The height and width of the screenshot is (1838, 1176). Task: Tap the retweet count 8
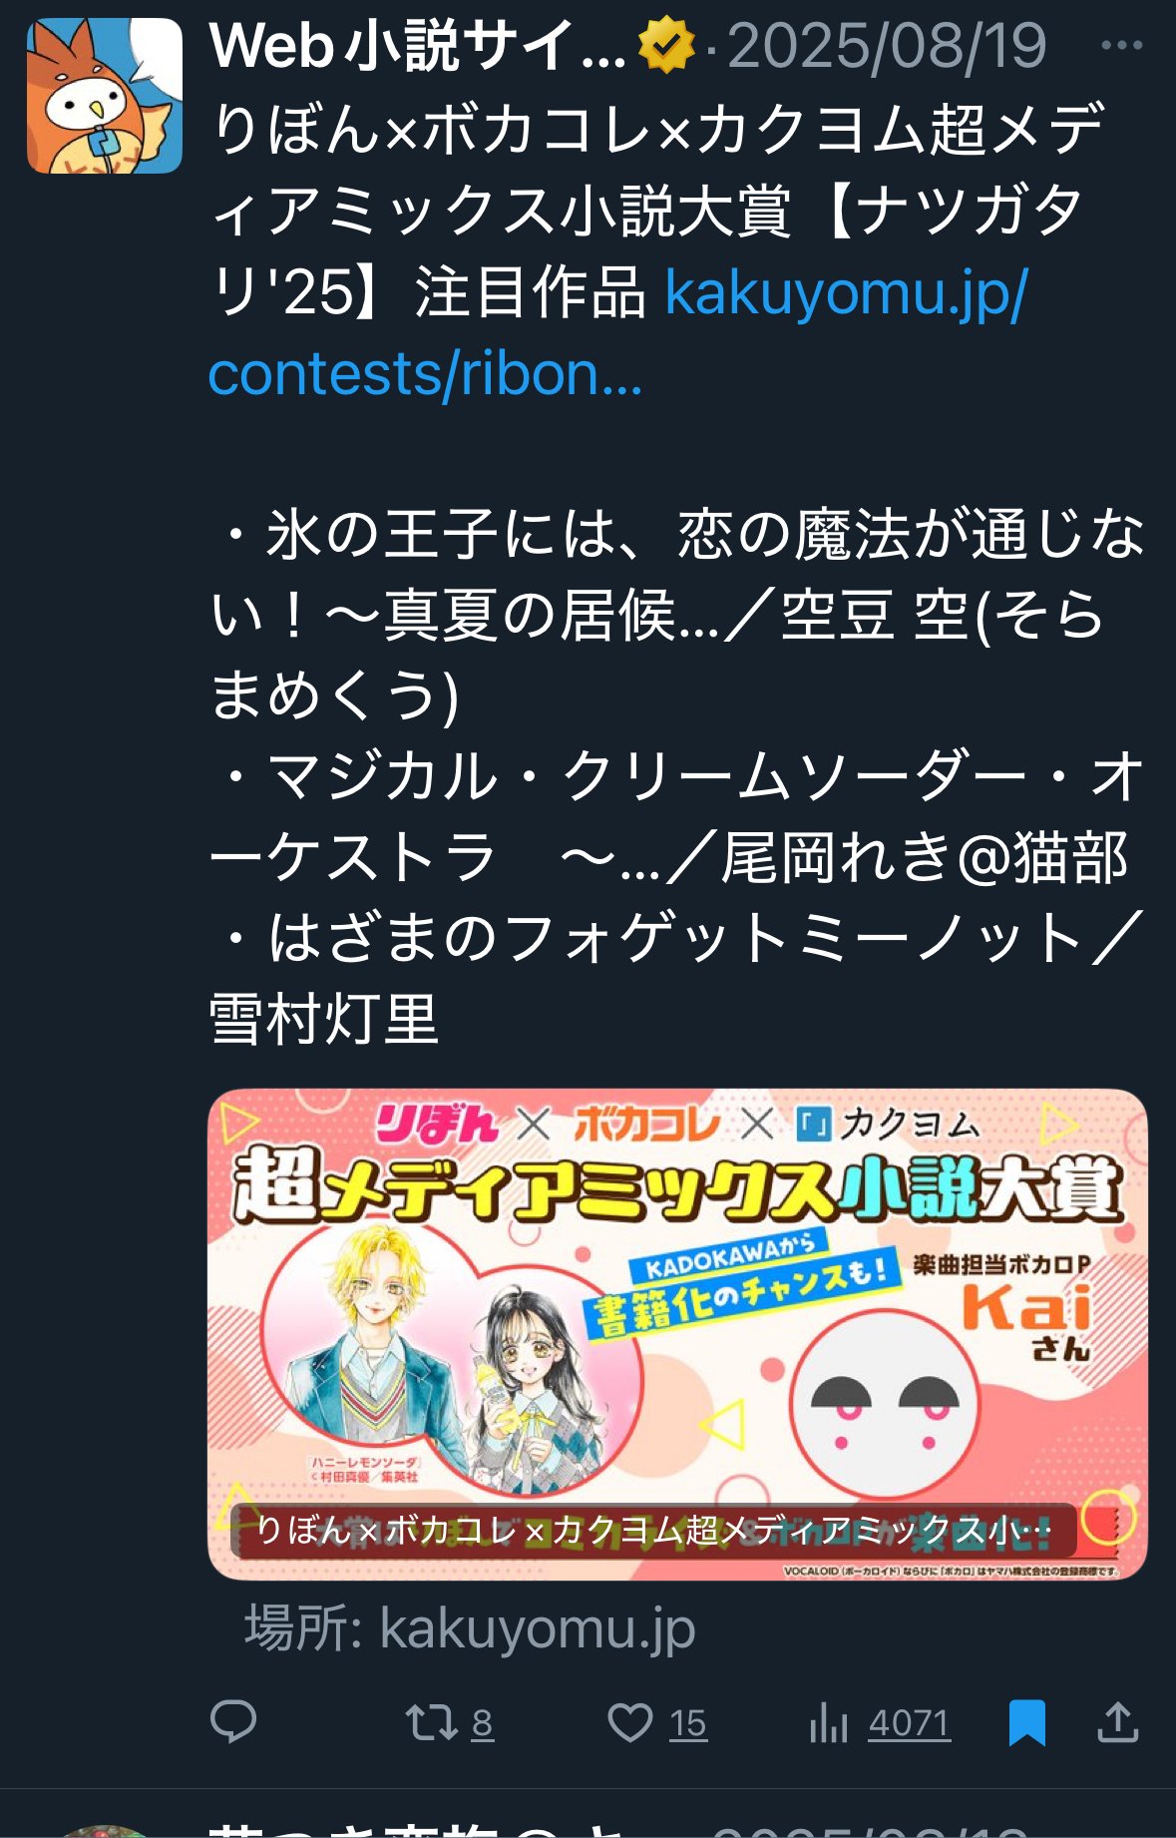click(x=482, y=1723)
